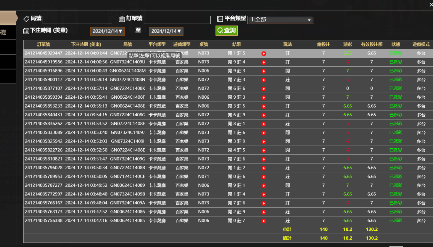The image size is (433, 247).
Task: Click replay icon for order 241214035877107
Action: 264,89
